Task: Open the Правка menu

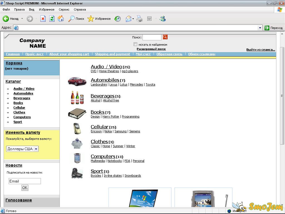Action: pos(19,9)
